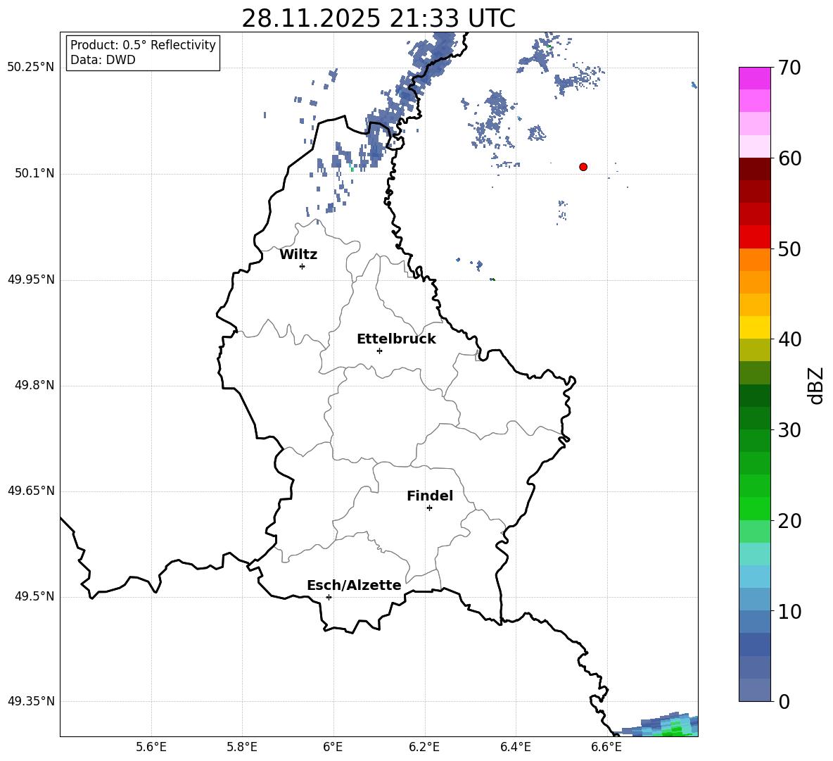The width and height of the screenshot is (833, 761).
Task: Click the 6.4°E longitude label
Action: 515,747
